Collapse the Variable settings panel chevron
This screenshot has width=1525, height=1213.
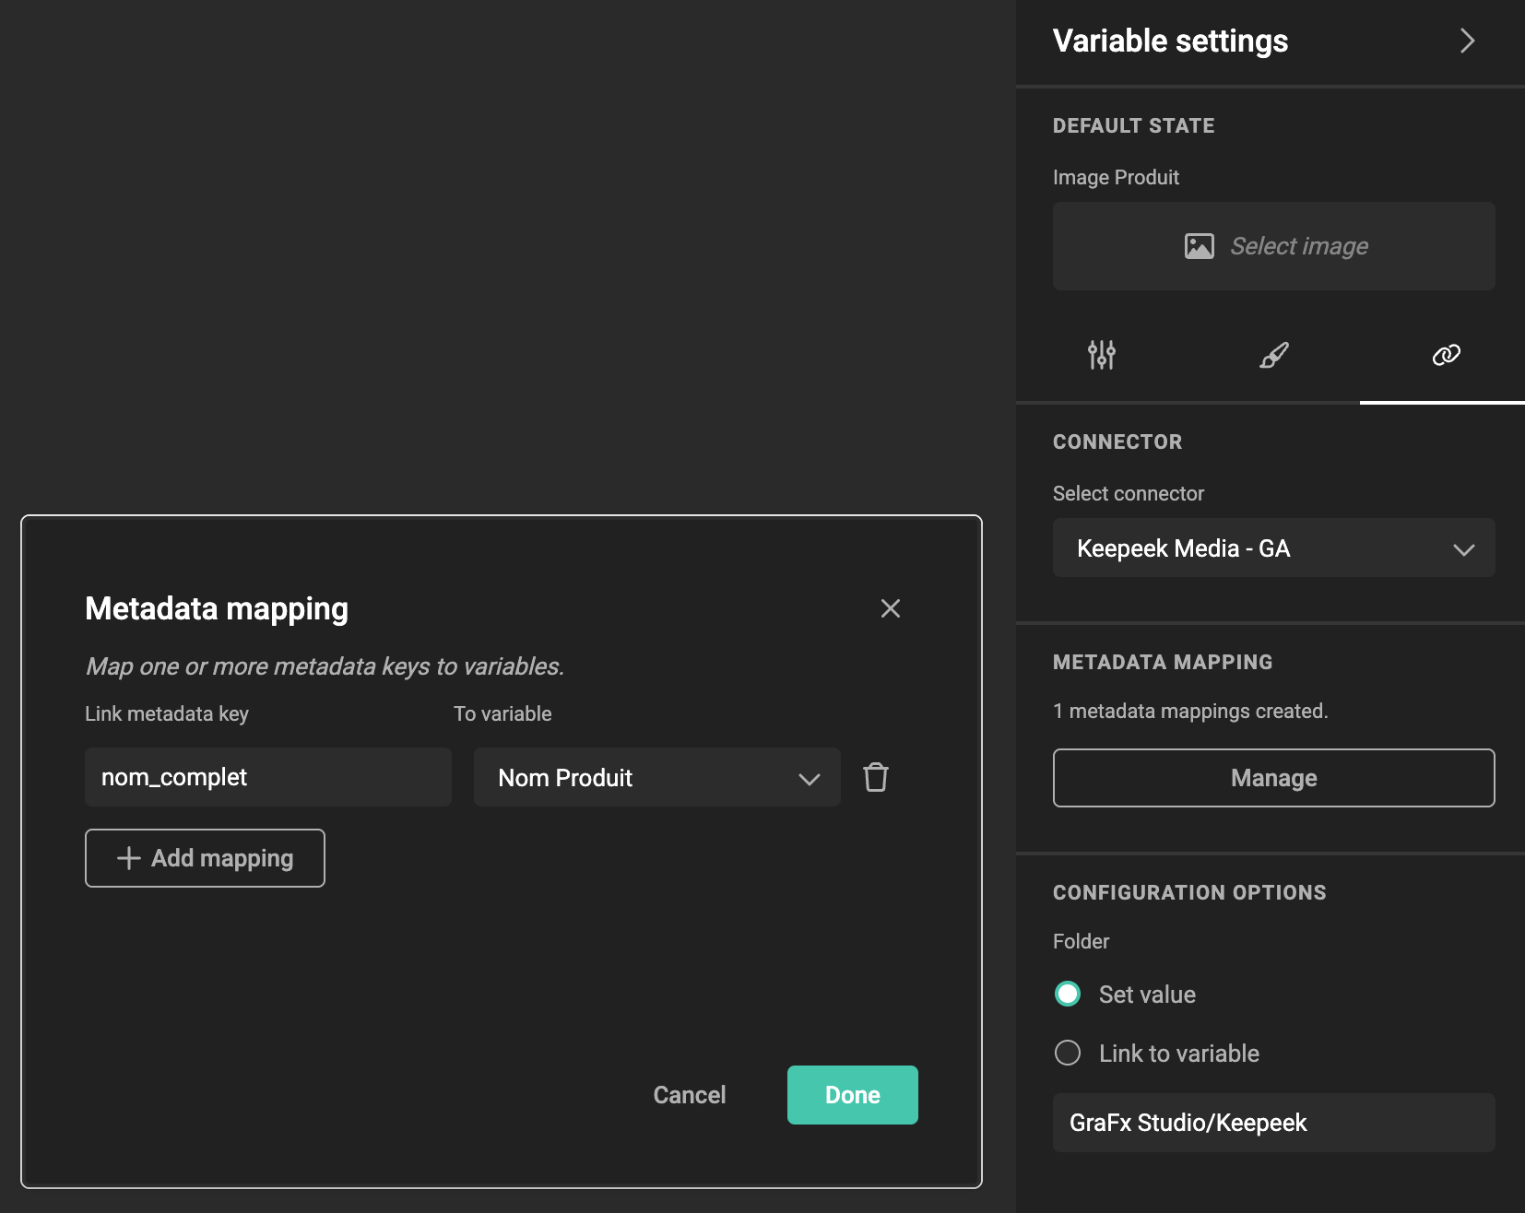tap(1467, 41)
